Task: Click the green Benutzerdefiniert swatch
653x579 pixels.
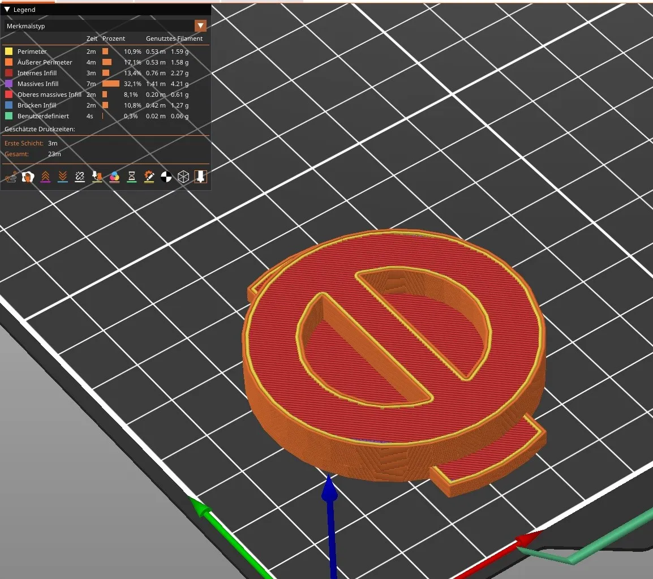Action: pyautogui.click(x=8, y=116)
